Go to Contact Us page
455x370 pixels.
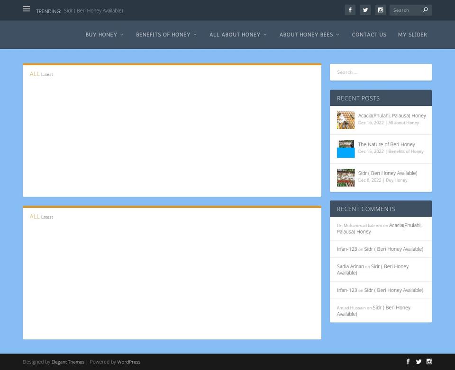coord(369,35)
